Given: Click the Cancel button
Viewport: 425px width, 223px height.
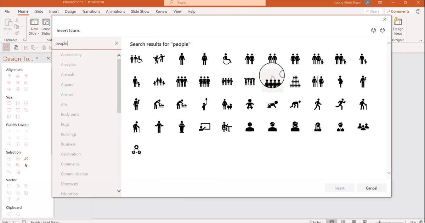Looking at the screenshot, I should (x=371, y=188).
